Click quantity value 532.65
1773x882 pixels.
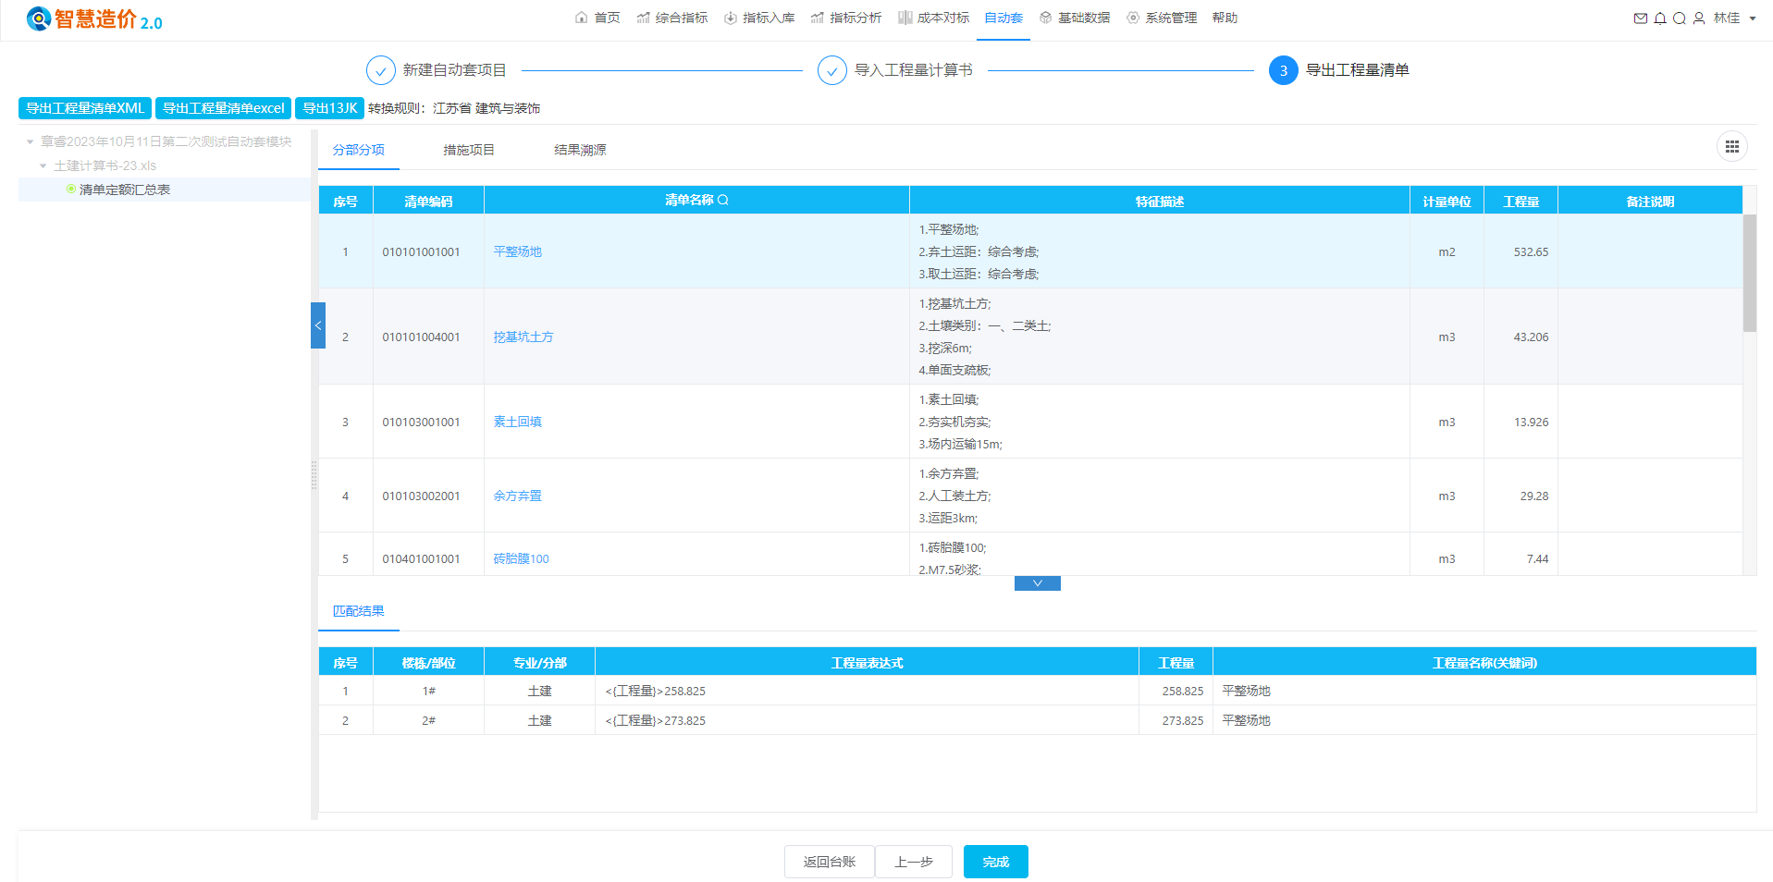coord(1531,251)
